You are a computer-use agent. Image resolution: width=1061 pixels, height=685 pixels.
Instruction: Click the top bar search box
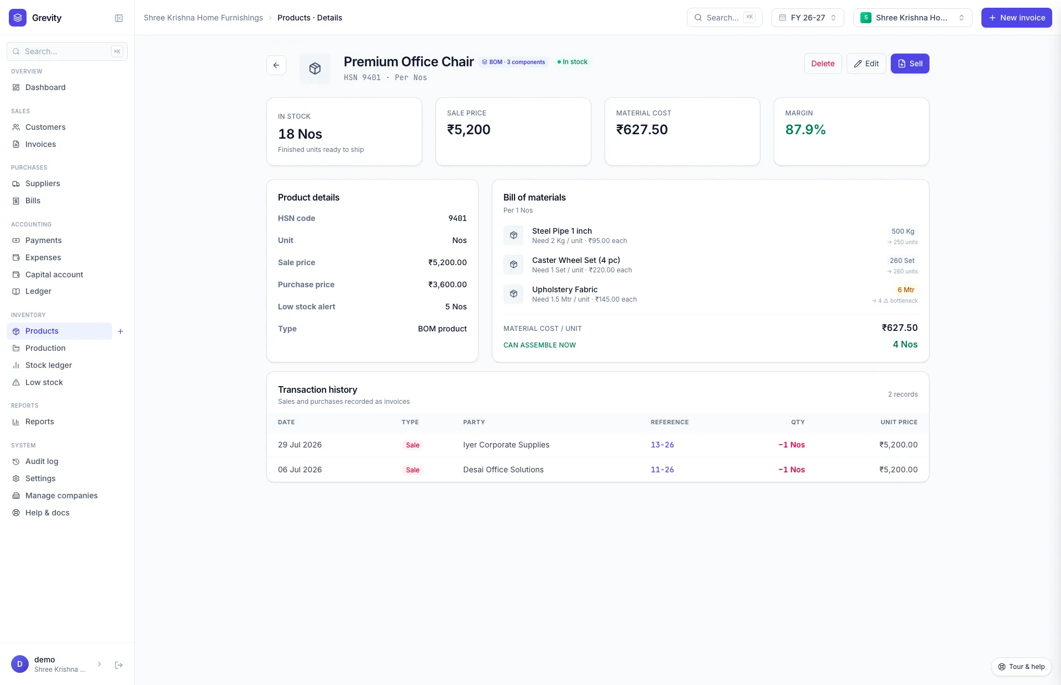[724, 18]
